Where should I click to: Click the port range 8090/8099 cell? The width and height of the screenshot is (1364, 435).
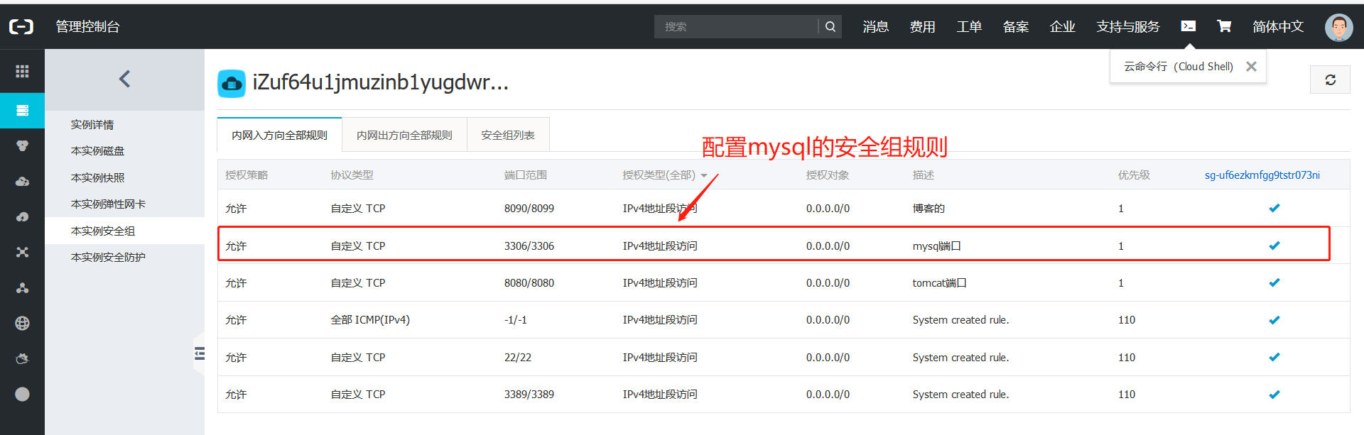(529, 208)
